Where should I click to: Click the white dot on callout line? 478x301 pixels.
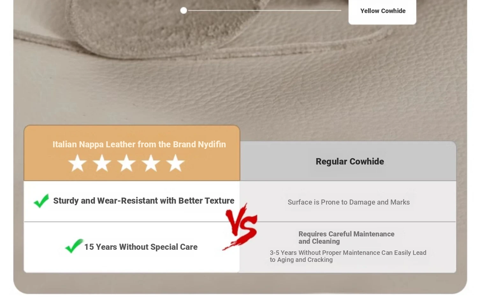[184, 10]
